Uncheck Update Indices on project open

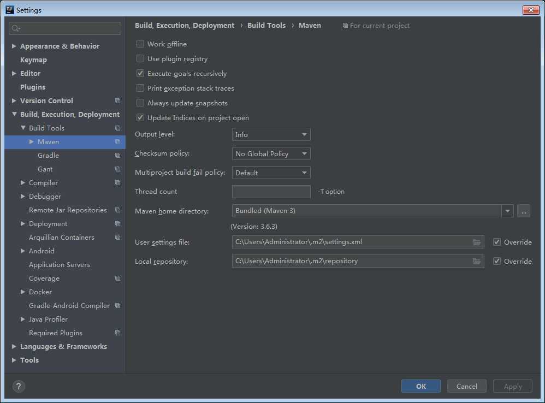(x=140, y=118)
